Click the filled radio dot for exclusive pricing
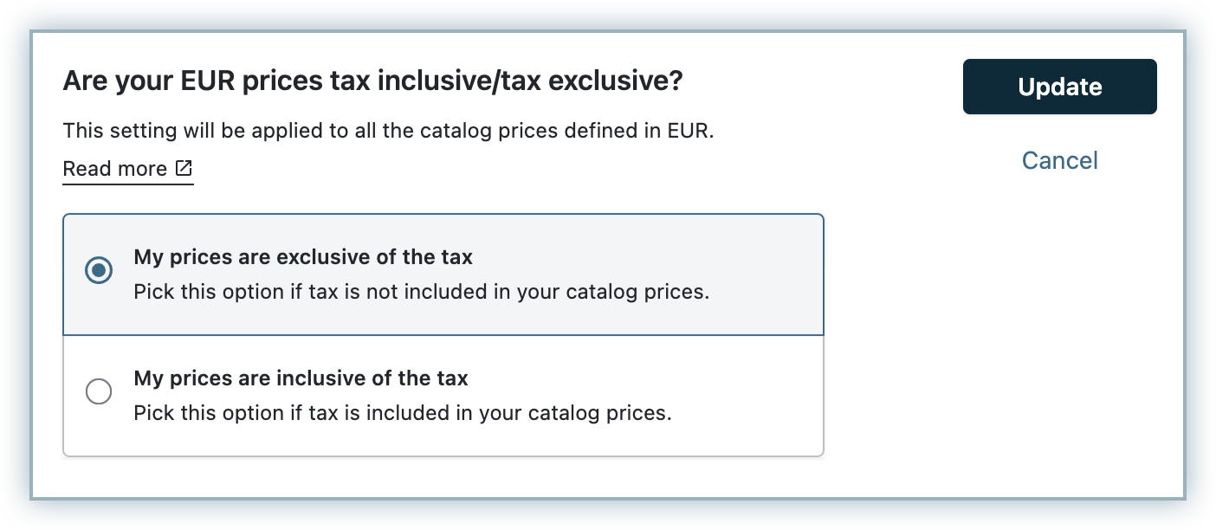1216x530 pixels. coord(99,270)
